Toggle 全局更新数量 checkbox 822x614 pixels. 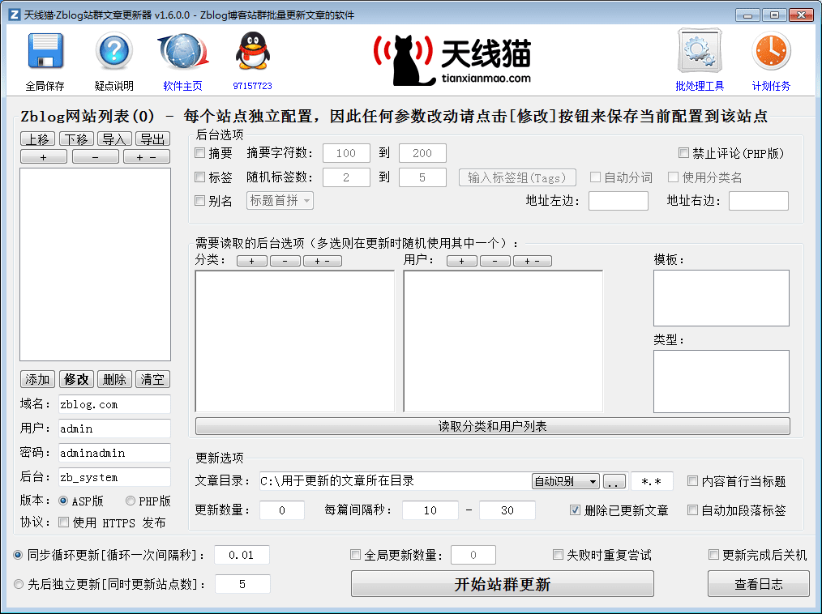tap(355, 555)
